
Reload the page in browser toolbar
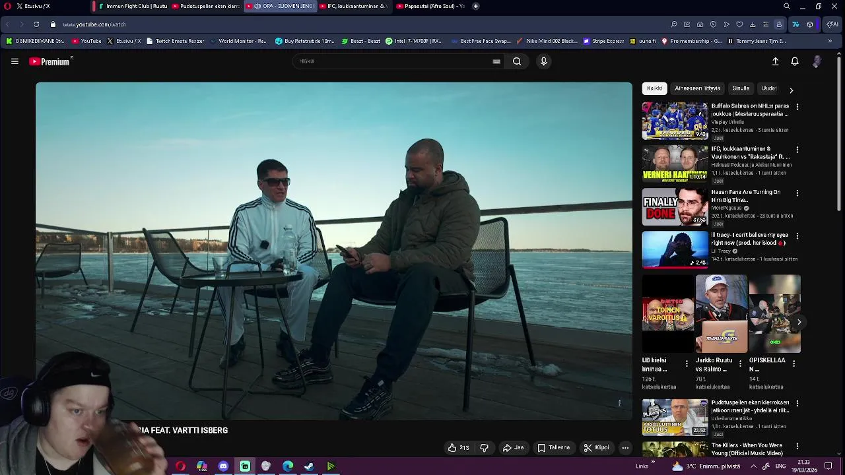pos(36,24)
